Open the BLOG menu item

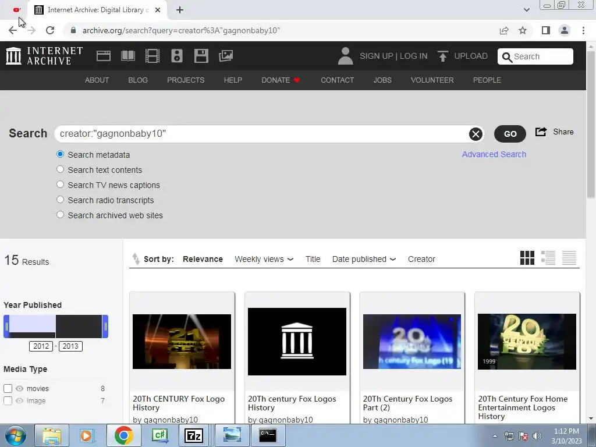point(138,80)
